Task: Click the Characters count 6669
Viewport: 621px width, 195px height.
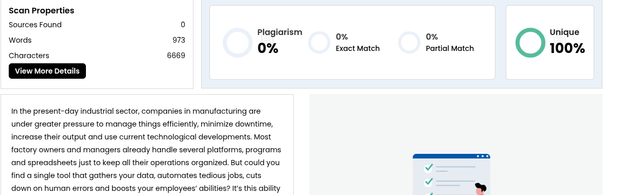Action: click(176, 56)
